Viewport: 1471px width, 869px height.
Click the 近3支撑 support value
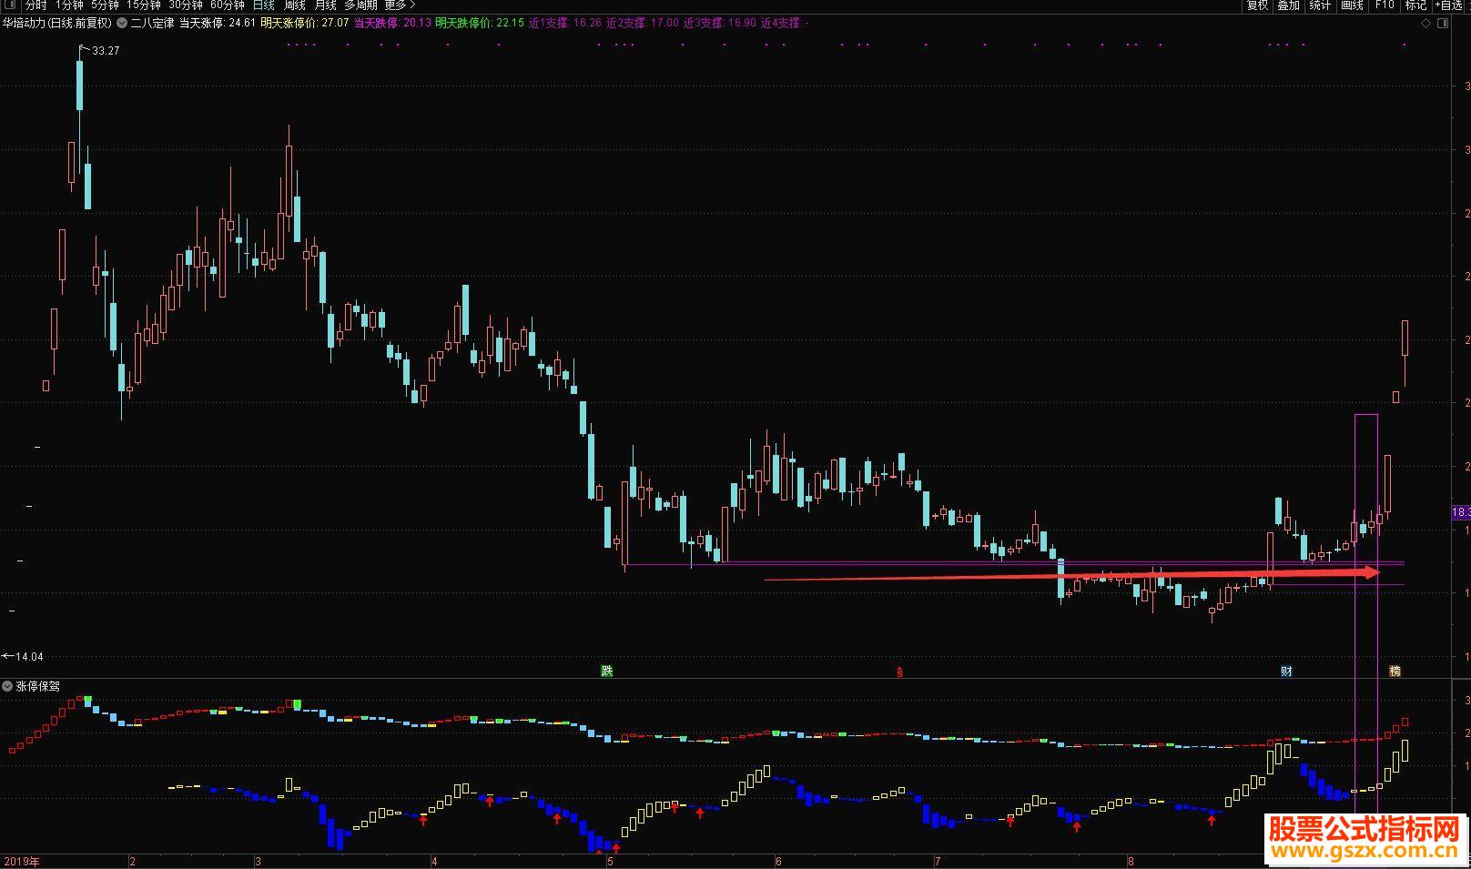point(720,23)
